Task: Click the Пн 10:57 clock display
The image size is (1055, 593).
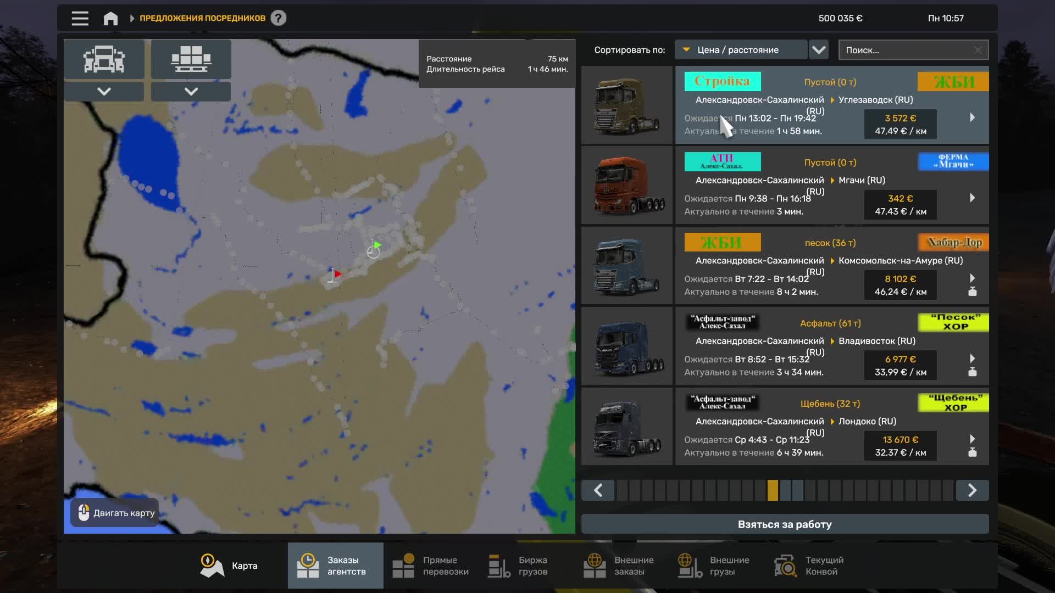Action: pos(946,18)
